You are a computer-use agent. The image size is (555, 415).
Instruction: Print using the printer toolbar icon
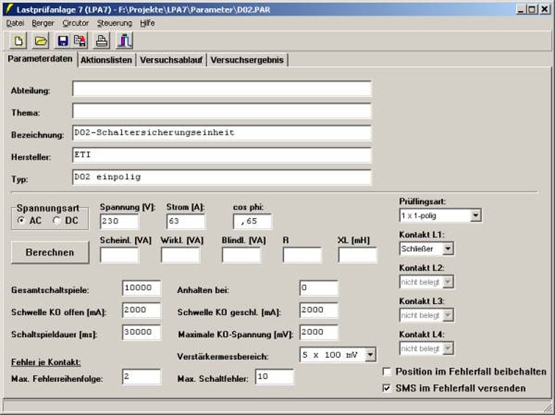102,41
